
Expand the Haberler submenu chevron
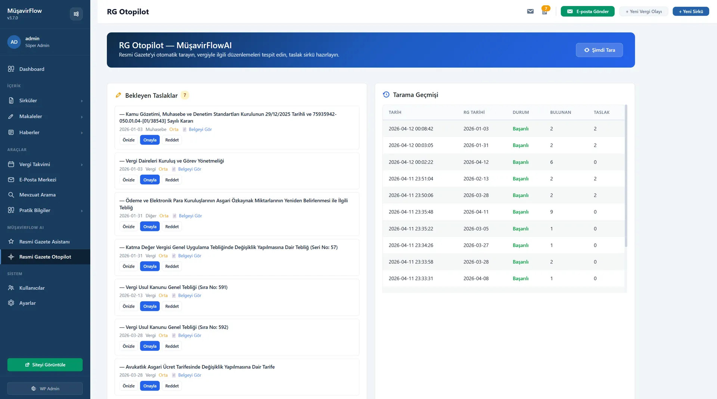pos(82,133)
